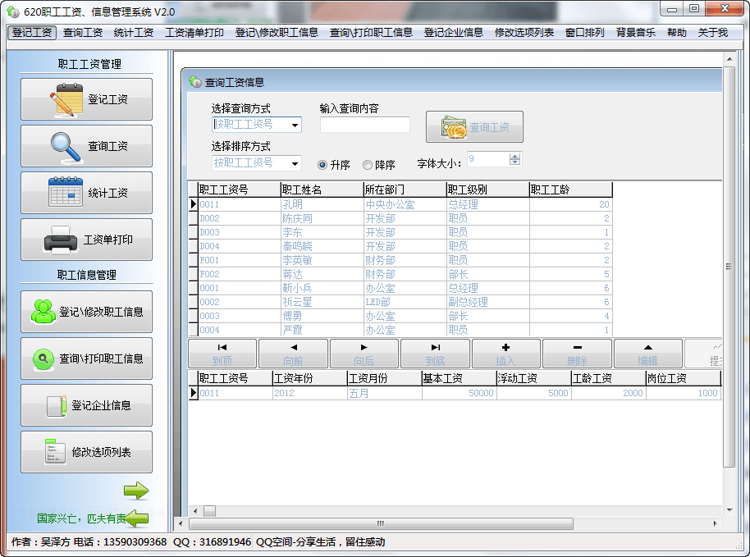Open the 查询工资 menu in menu bar
This screenshot has width=750, height=557.
(x=83, y=33)
